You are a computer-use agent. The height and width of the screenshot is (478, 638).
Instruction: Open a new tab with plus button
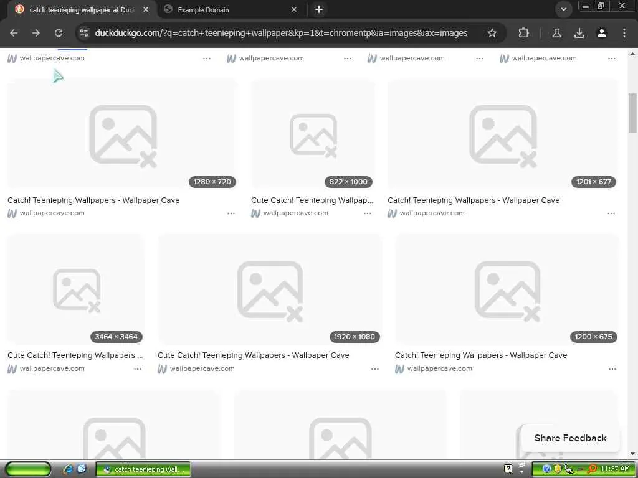tap(319, 9)
